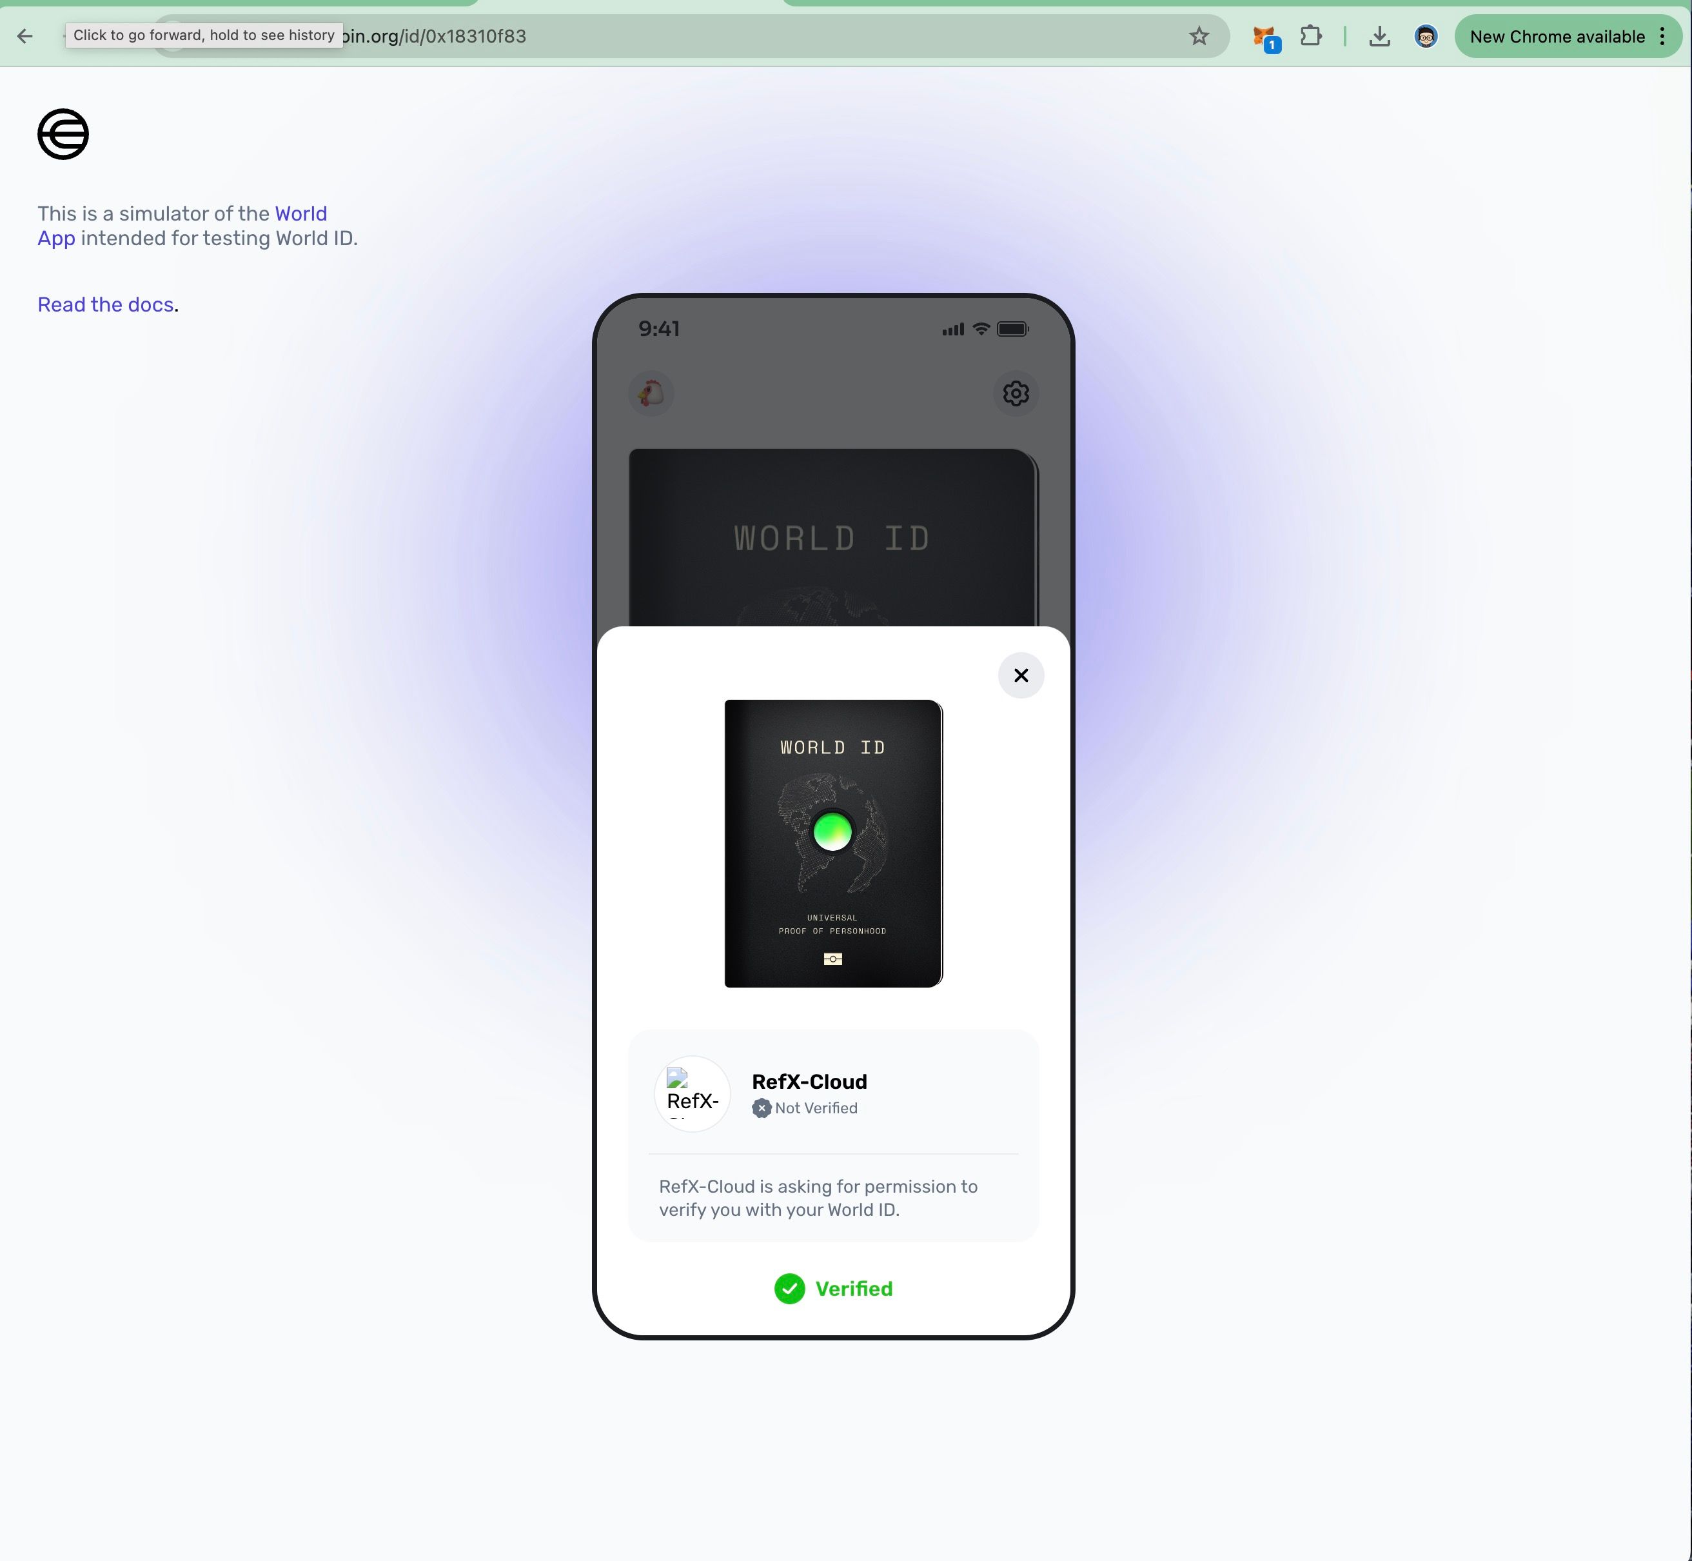Click the settings gear icon in World App
This screenshot has width=1692, height=1561.
click(1017, 393)
